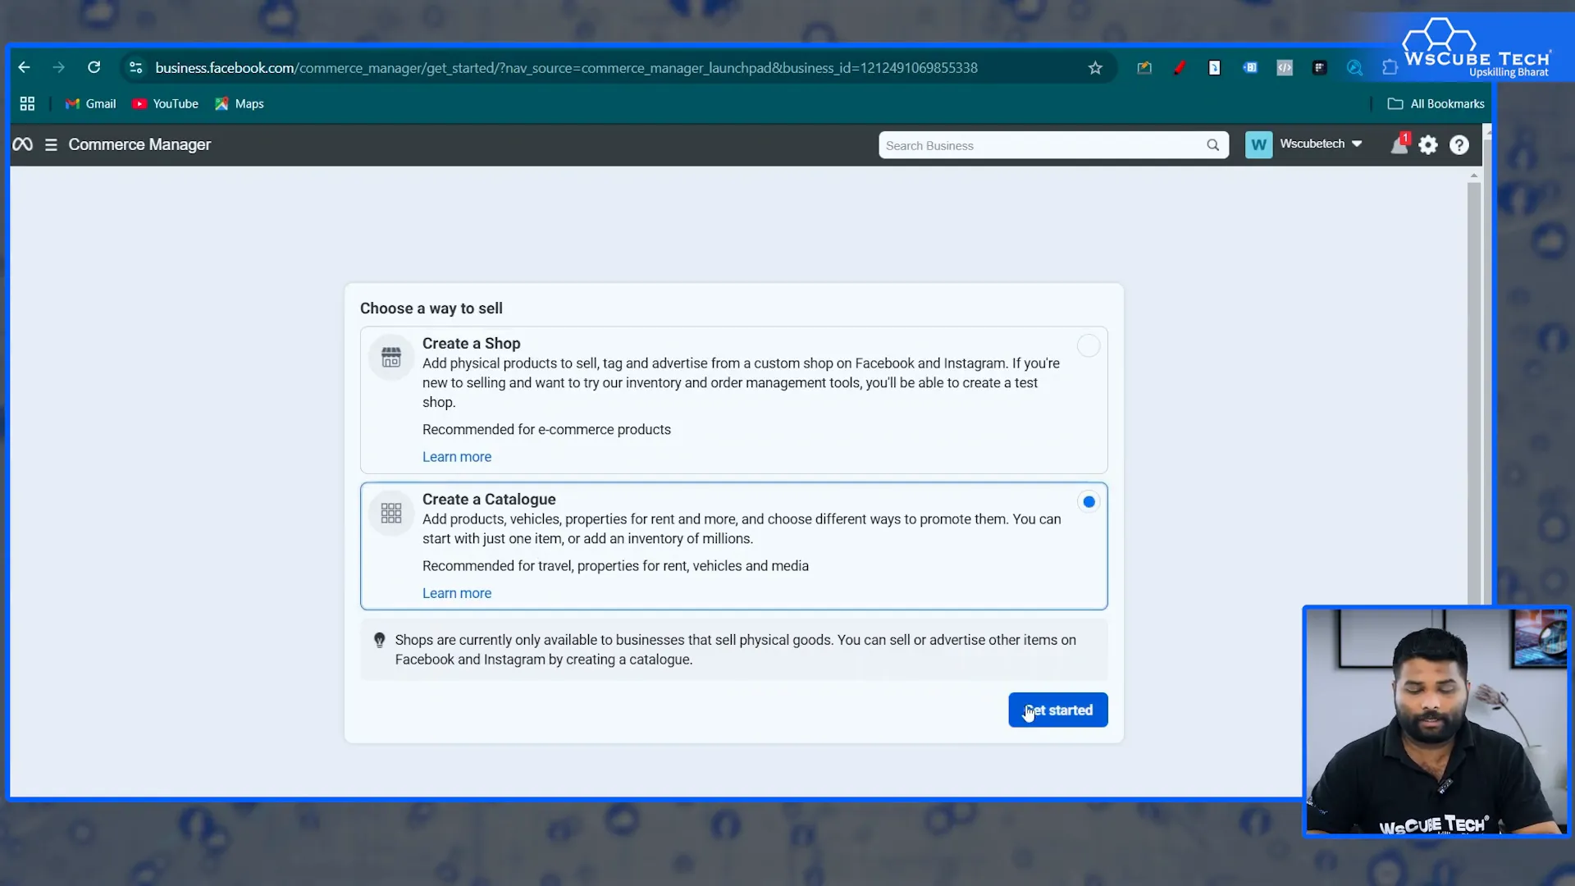Open the Extensions puzzle icon
The height and width of the screenshot is (886, 1575).
[1389, 68]
